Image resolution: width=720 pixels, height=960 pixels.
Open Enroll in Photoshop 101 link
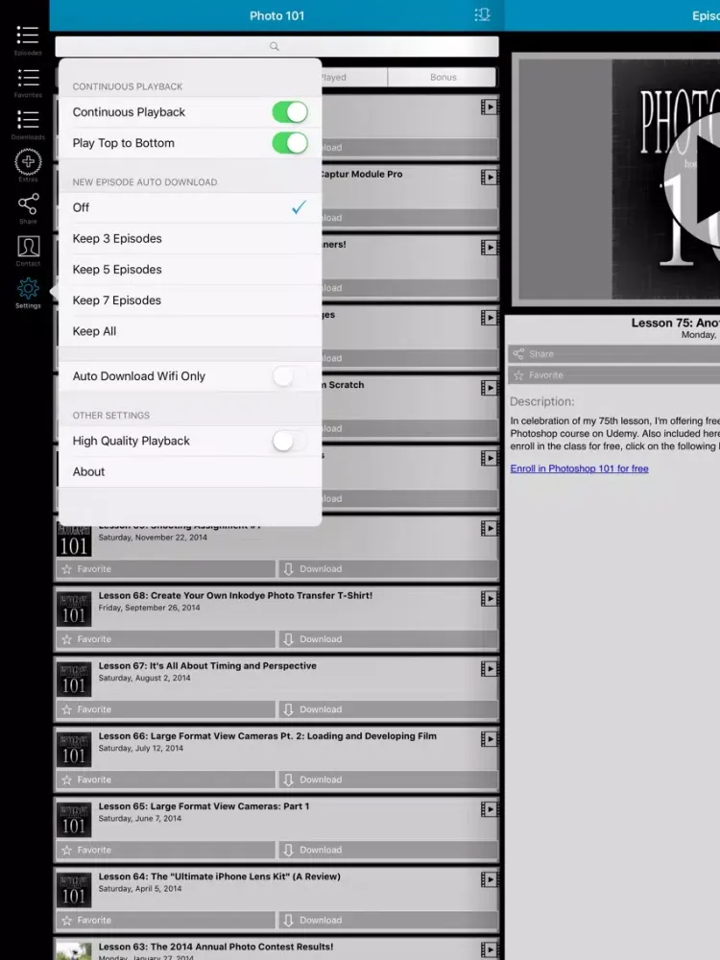click(x=579, y=468)
